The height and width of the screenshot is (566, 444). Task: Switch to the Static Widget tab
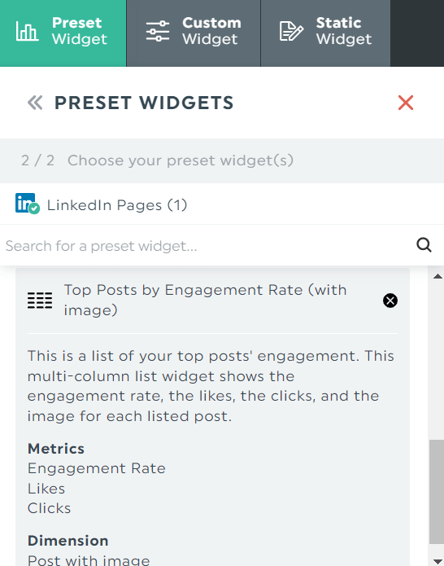click(x=325, y=33)
